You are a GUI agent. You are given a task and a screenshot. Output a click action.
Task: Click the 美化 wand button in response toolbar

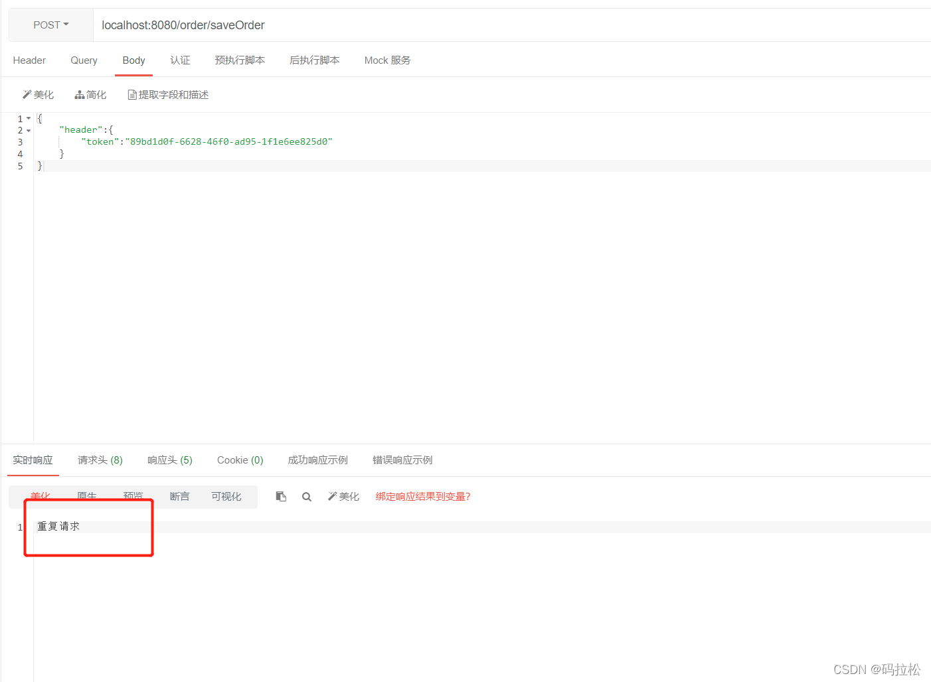point(343,497)
